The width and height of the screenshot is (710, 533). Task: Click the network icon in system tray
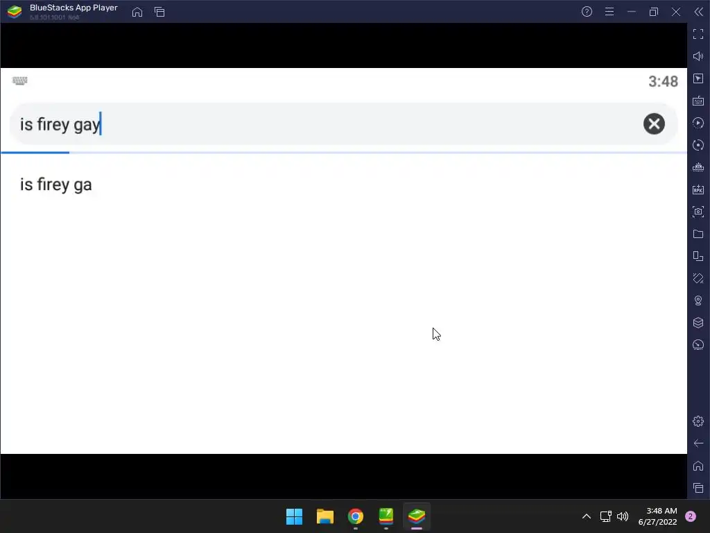pos(605,516)
